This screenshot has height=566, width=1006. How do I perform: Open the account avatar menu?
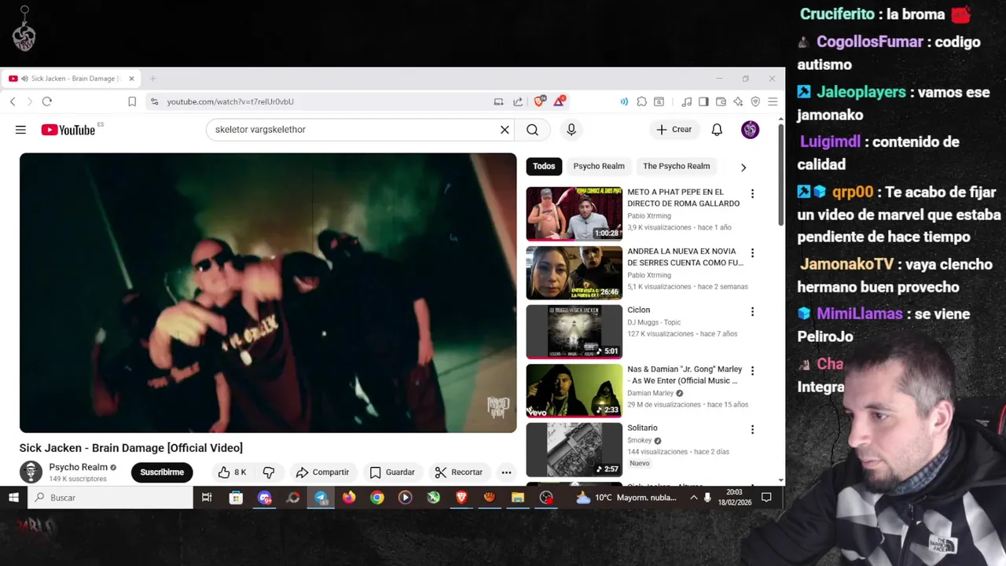[x=750, y=130]
